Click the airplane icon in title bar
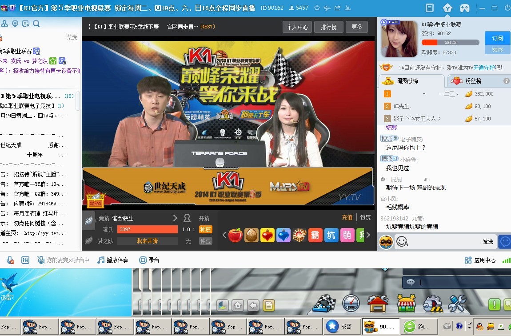The width and height of the screenshot is (511, 336). click(327, 8)
